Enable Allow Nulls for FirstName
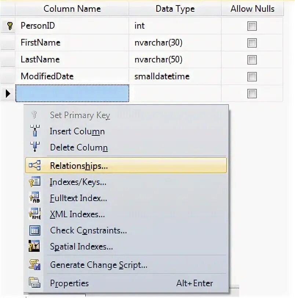 (252, 43)
